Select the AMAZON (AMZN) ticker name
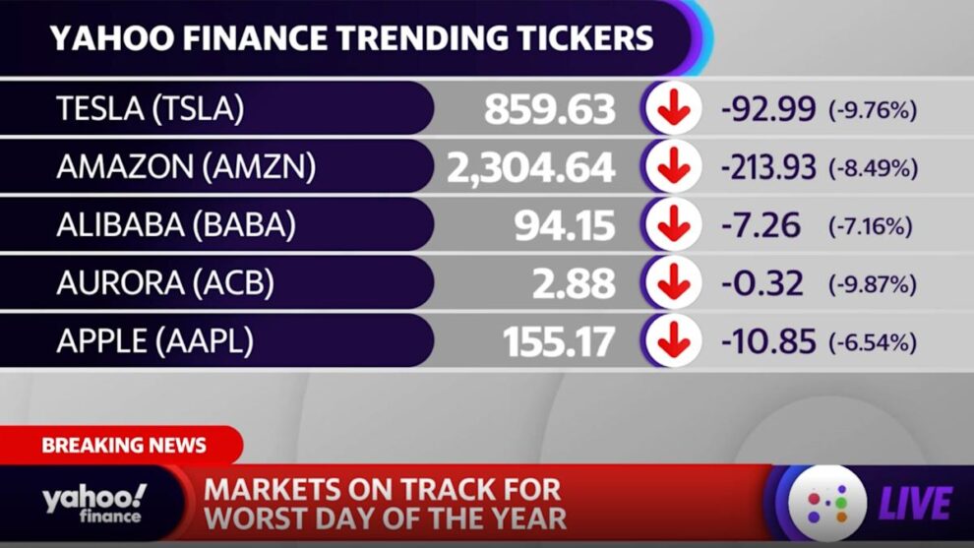The image size is (974, 548). tap(186, 167)
